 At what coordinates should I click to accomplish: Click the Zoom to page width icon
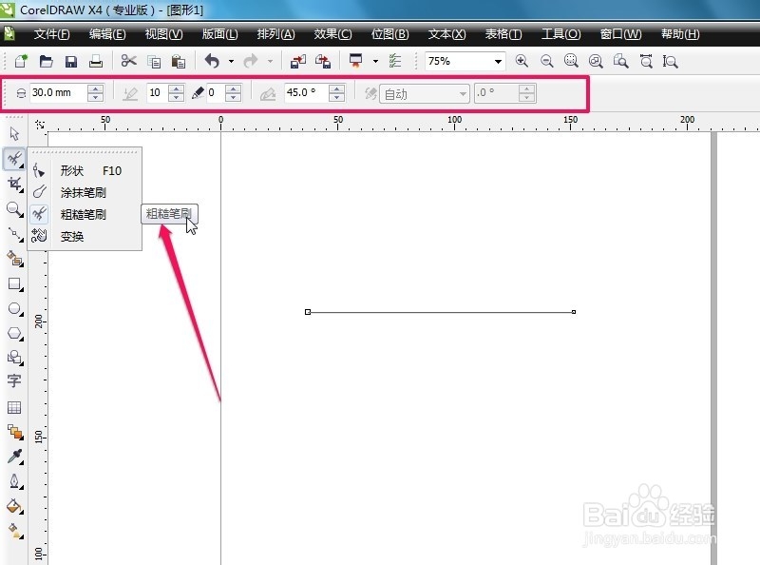(x=646, y=61)
